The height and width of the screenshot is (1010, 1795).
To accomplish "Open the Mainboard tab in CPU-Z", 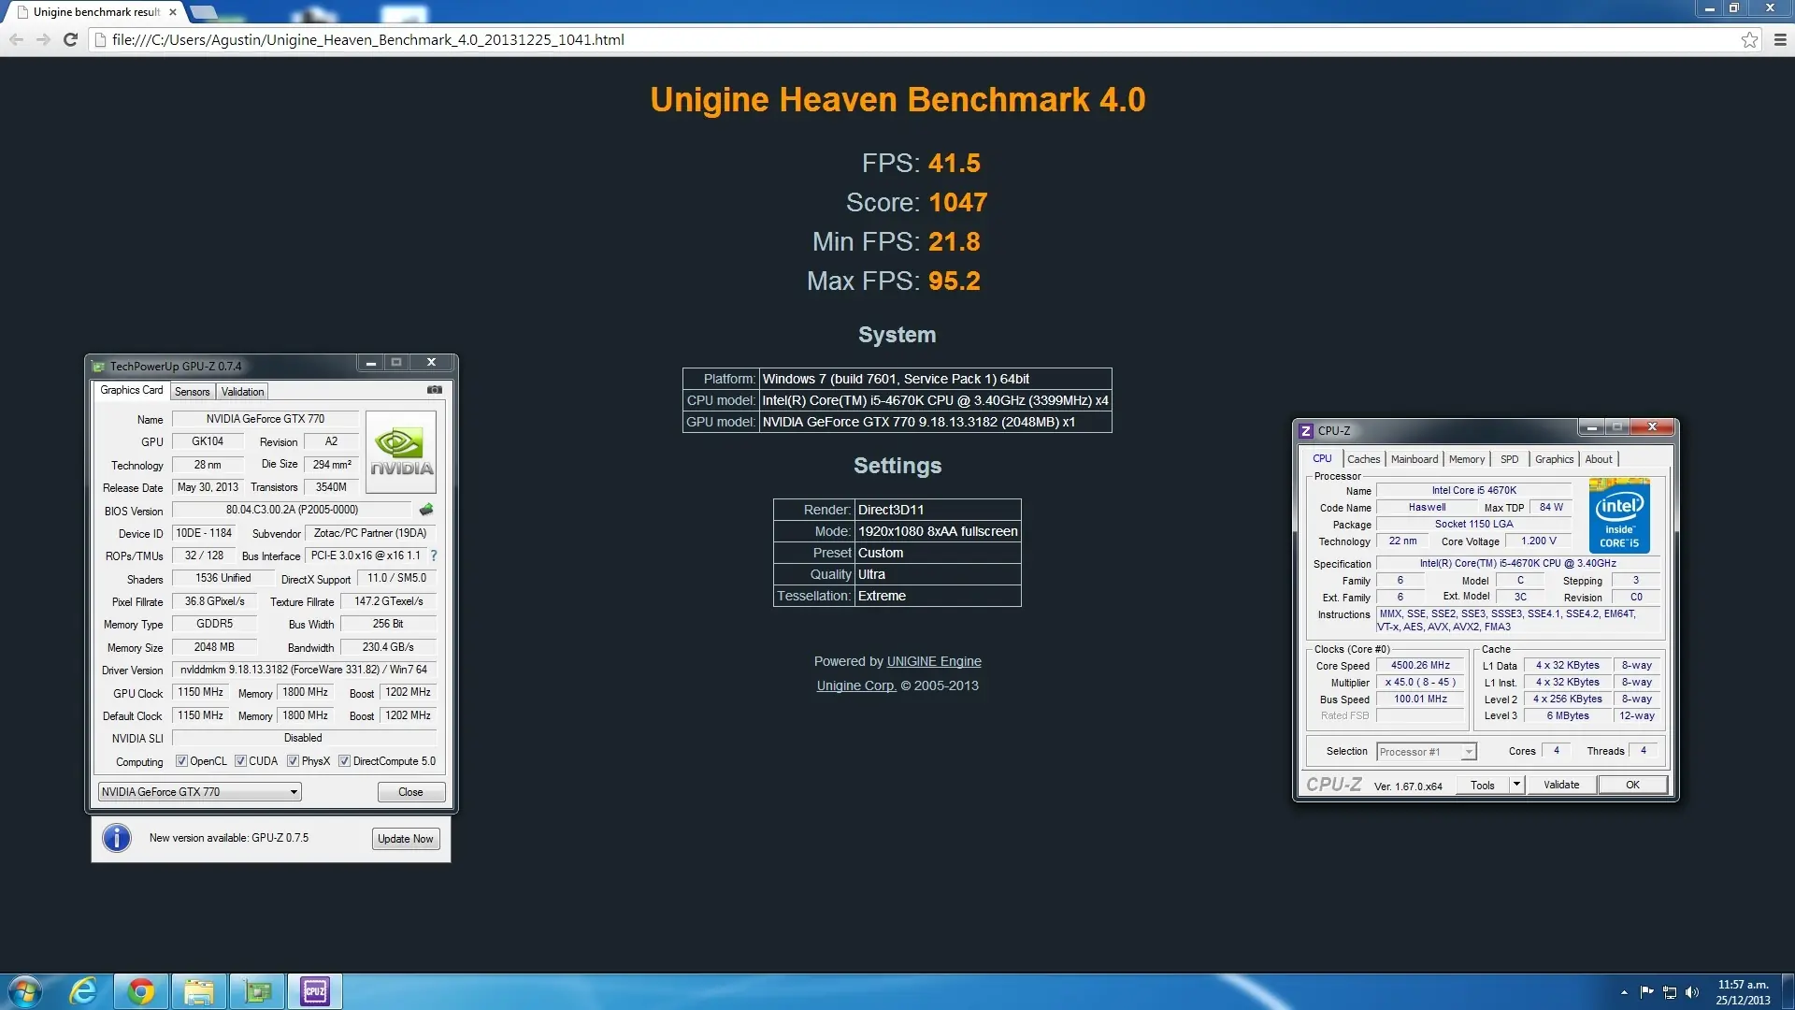I will coord(1414,459).
